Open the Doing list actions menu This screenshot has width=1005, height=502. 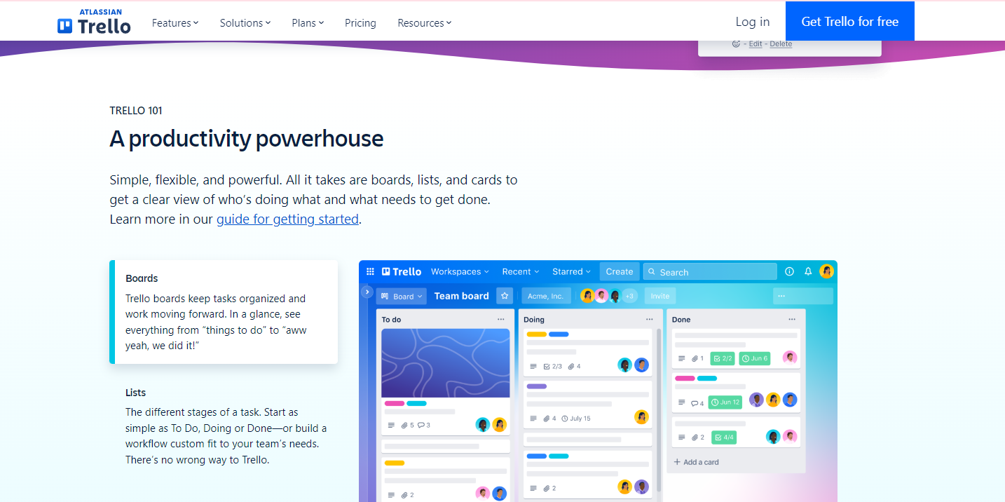point(650,320)
